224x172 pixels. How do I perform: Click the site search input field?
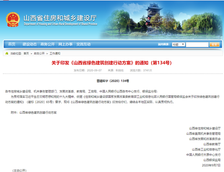197,45
